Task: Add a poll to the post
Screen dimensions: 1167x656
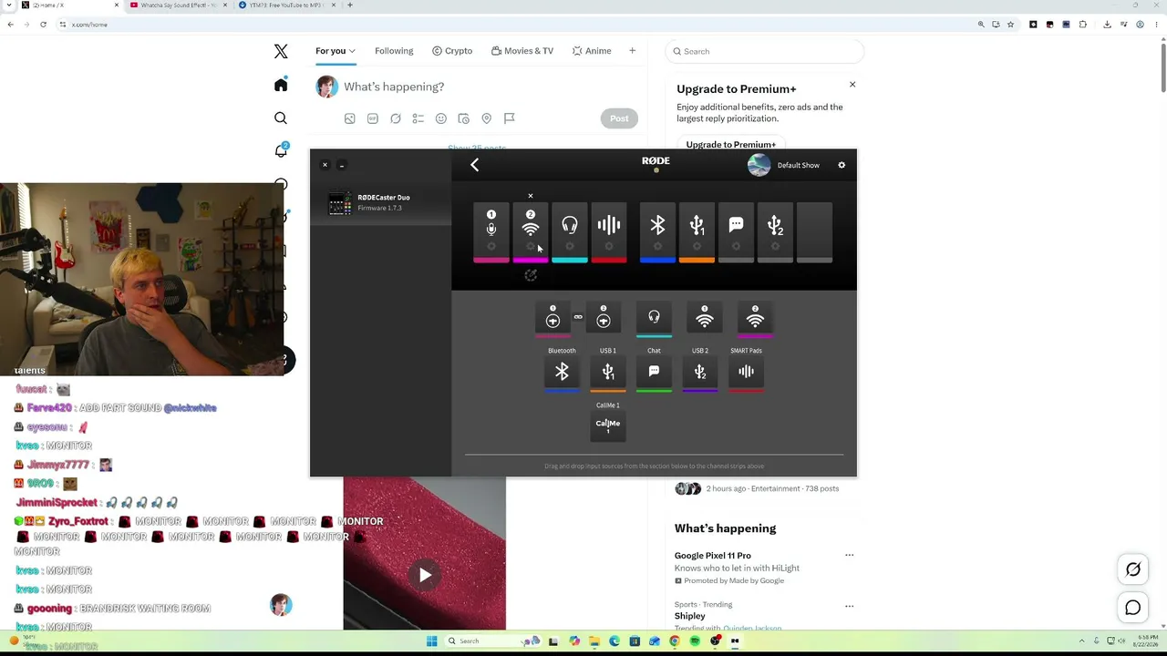Action: point(418,118)
